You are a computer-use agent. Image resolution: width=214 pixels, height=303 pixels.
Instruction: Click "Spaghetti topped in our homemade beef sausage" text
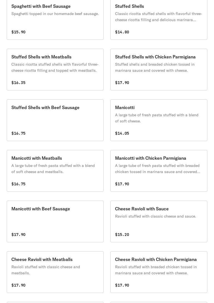point(55,14)
